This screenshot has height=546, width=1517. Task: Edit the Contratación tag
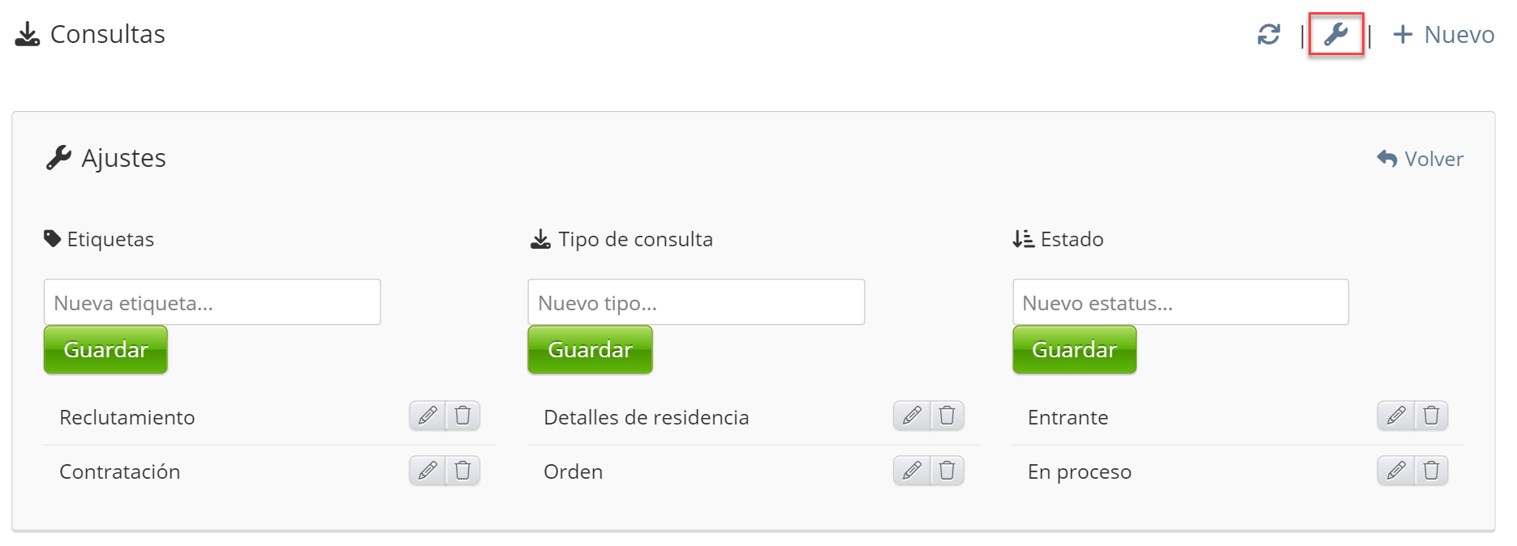point(428,470)
